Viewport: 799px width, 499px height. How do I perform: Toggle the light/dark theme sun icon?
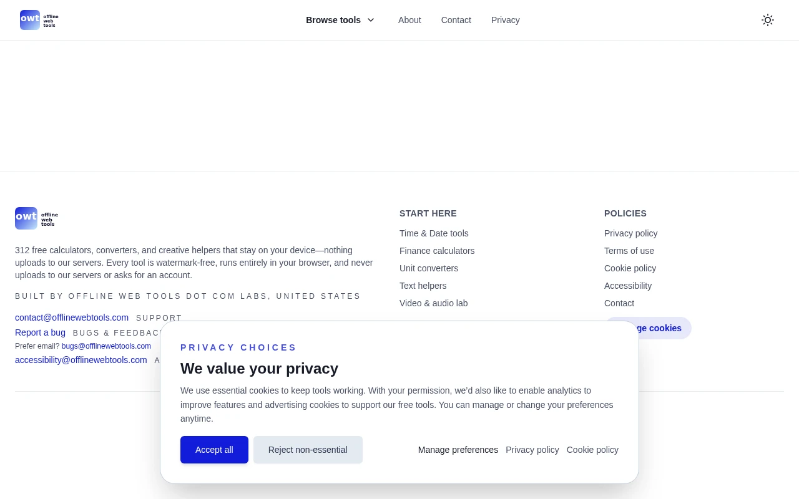767,20
